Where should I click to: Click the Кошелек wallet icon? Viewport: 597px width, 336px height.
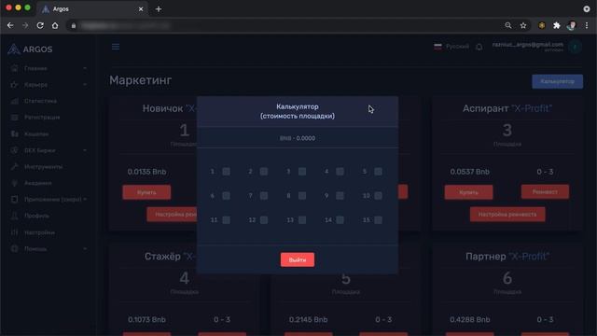[x=15, y=133]
